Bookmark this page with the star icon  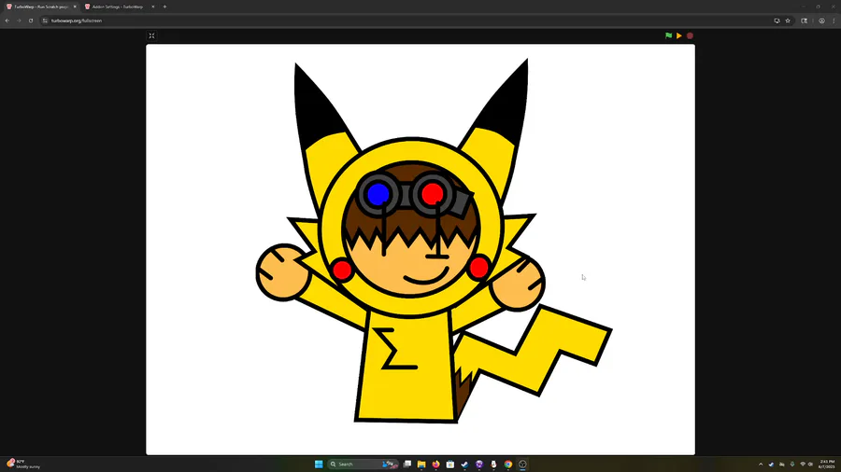click(788, 21)
